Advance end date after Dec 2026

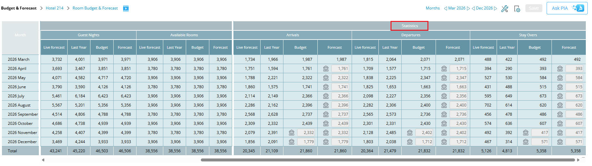(496, 8)
